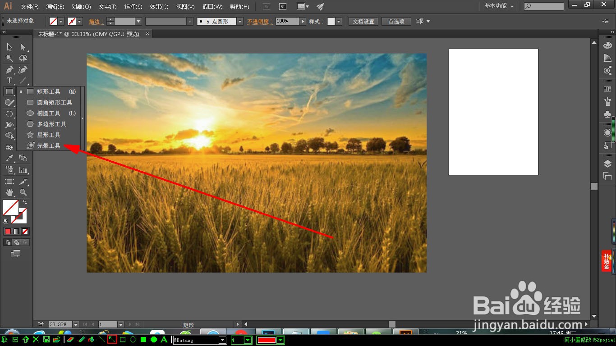The width and height of the screenshot is (616, 346).
Task: Select the Pen tool
Action: point(9,69)
